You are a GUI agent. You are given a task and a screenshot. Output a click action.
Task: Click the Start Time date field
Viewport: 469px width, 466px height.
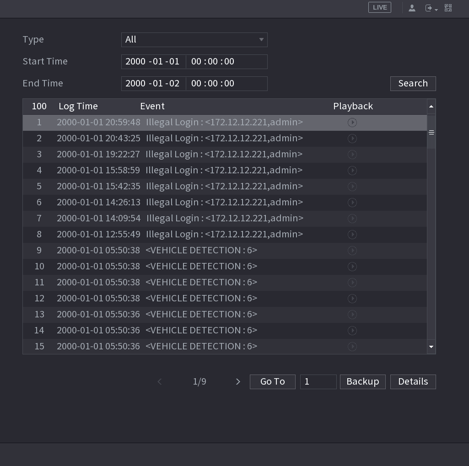point(153,62)
